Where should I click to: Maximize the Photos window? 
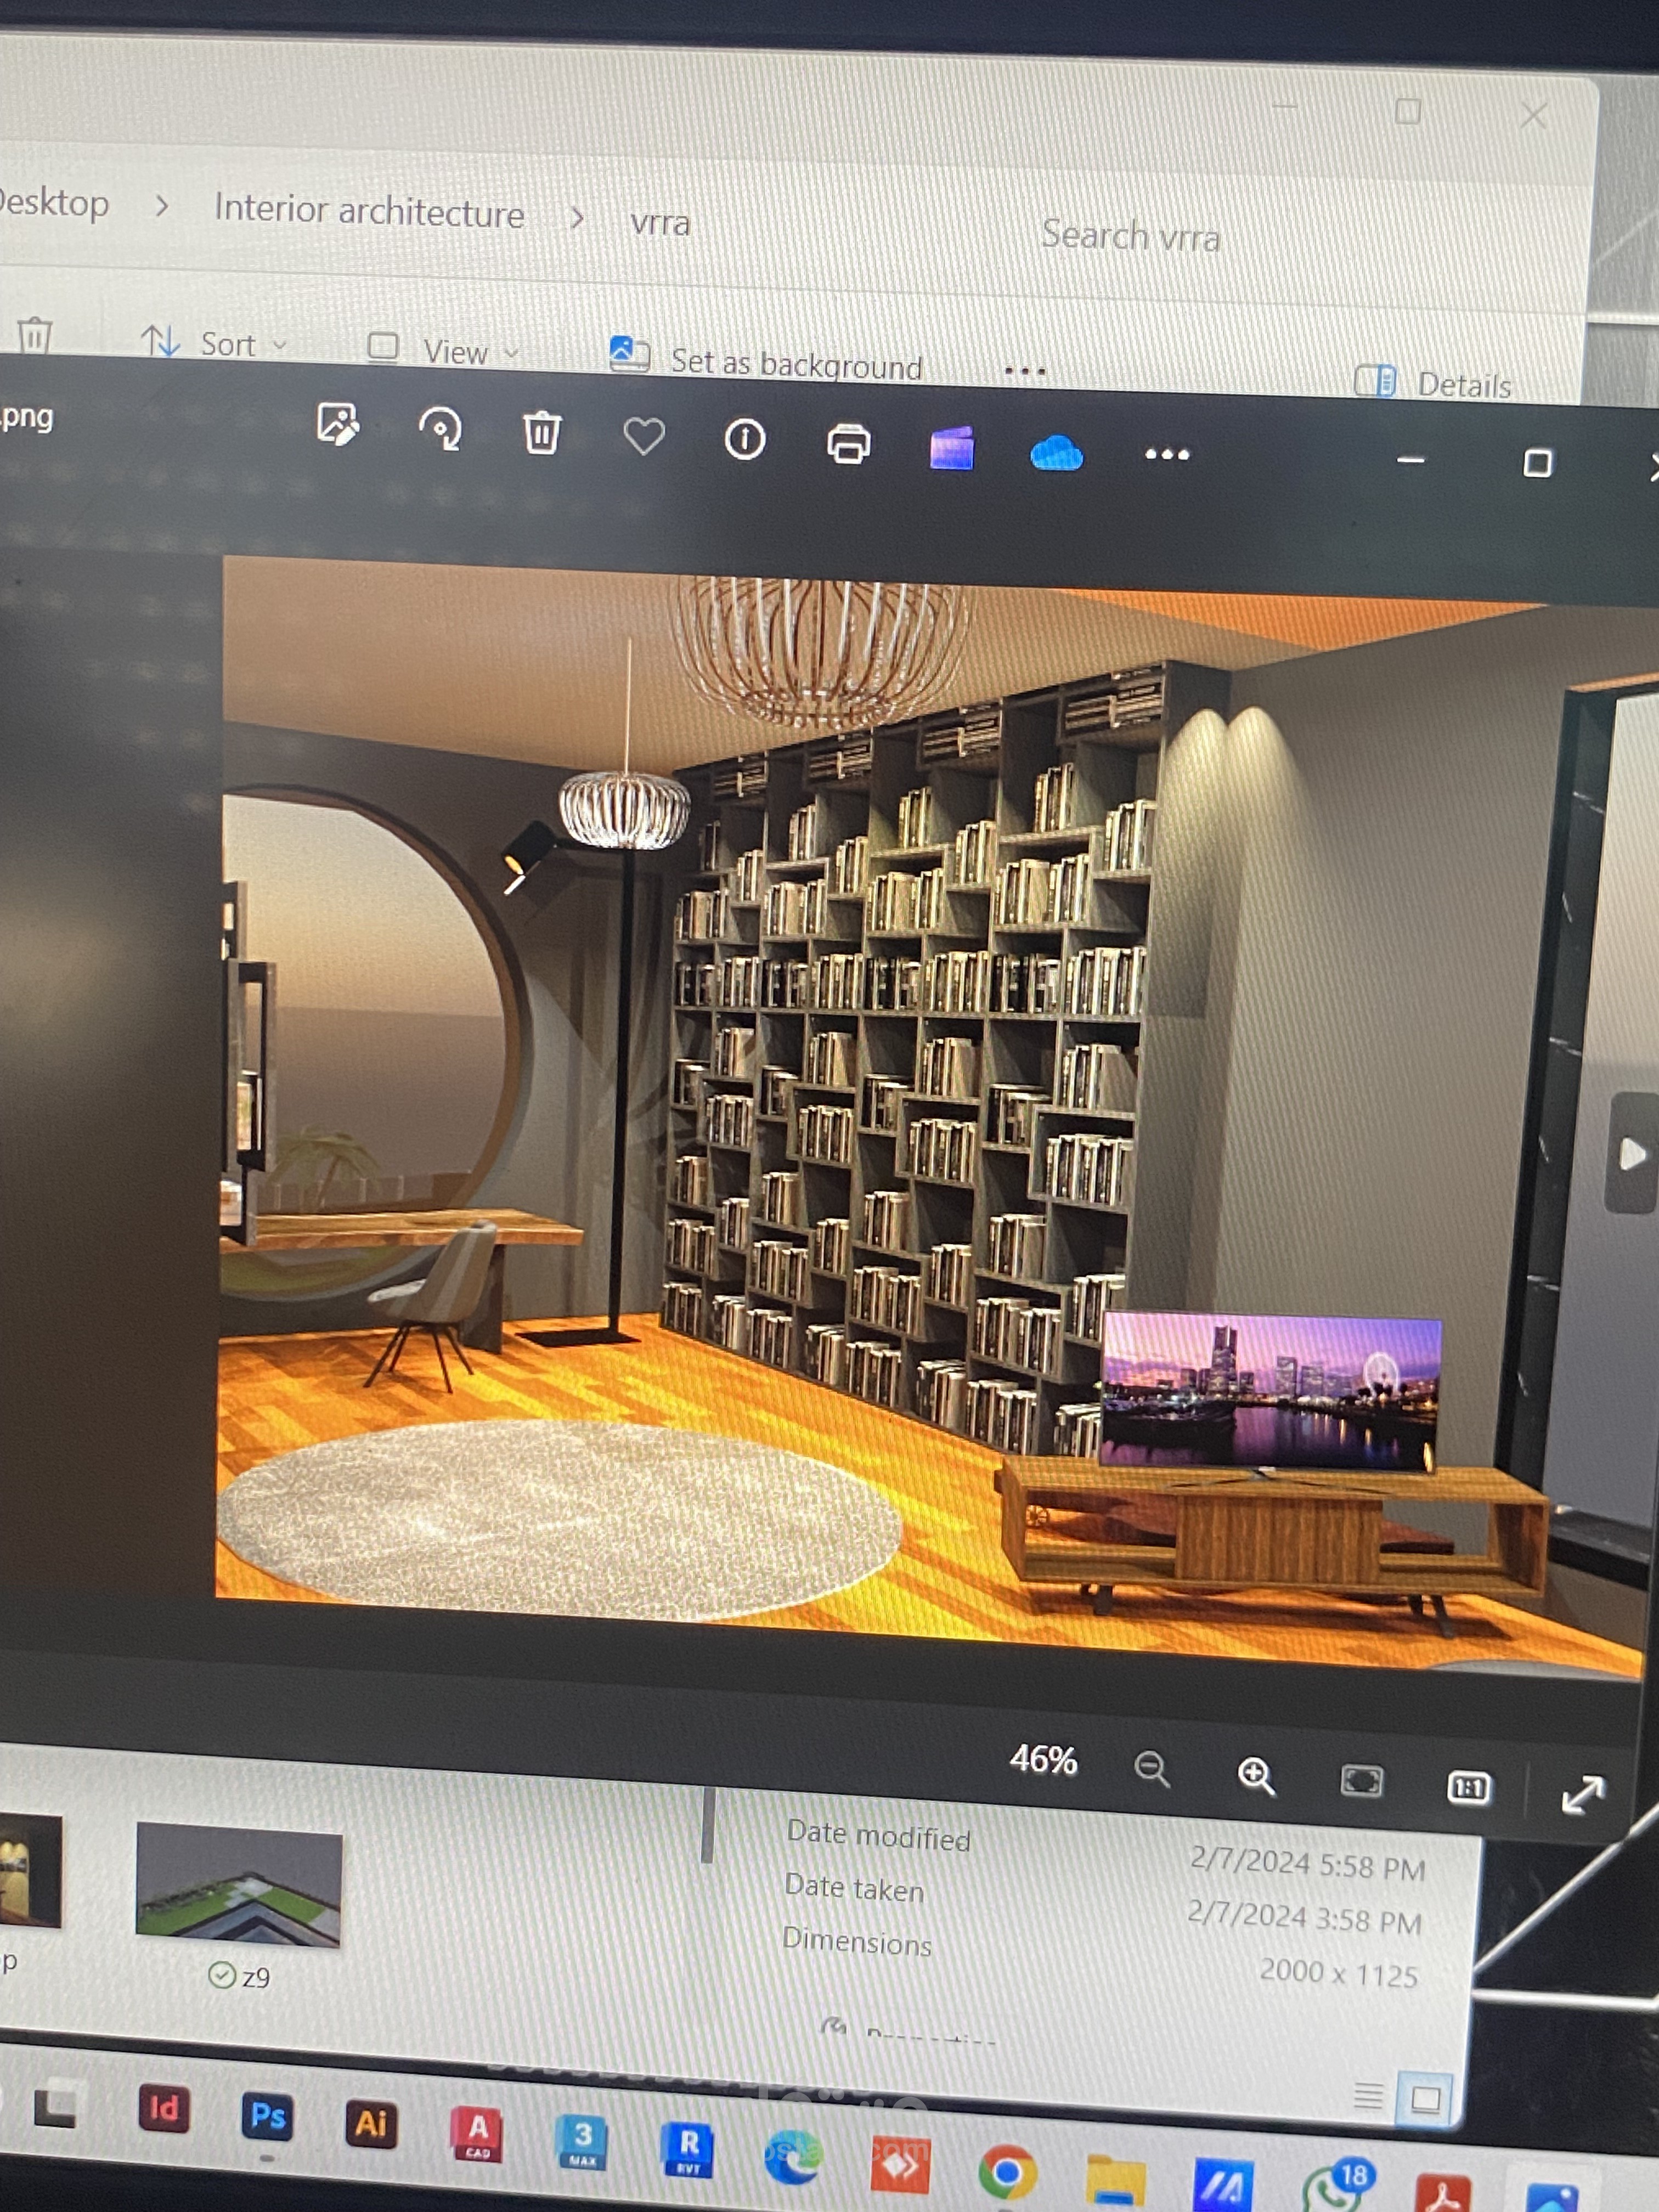pyautogui.click(x=1538, y=463)
